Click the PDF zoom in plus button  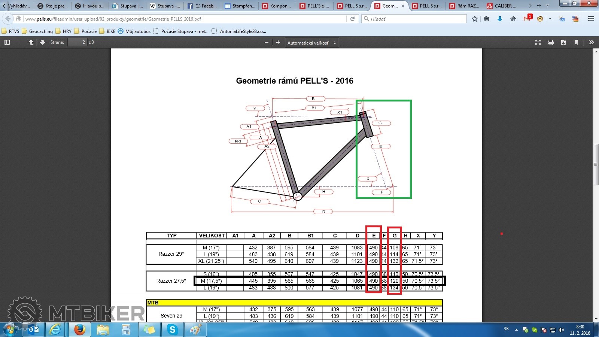pos(278,42)
